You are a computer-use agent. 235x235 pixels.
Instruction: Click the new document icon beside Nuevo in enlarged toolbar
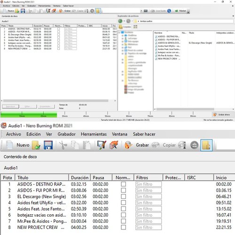coord(9,145)
